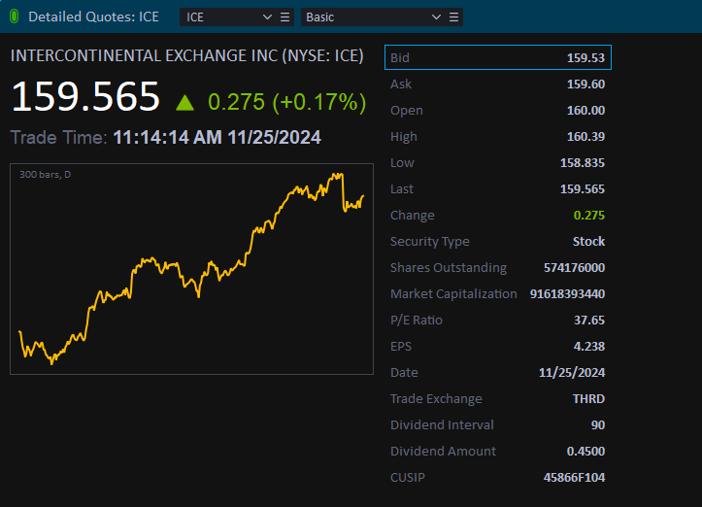The width and height of the screenshot is (702, 507).
Task: Select Trade Exchange value THRD
Action: 588,398
